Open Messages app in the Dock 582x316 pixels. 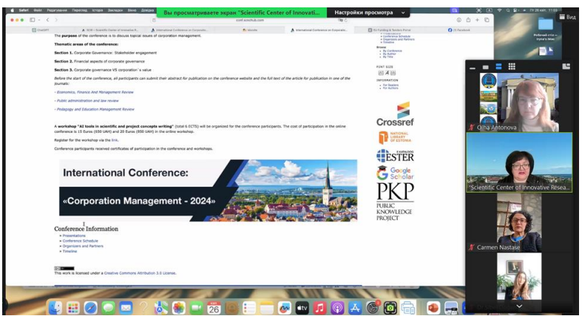(108, 307)
